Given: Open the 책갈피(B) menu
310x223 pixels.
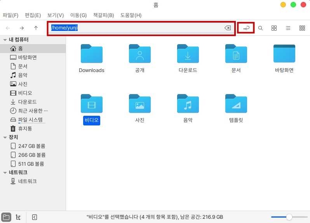Looking at the screenshot, I should (x=103, y=15).
